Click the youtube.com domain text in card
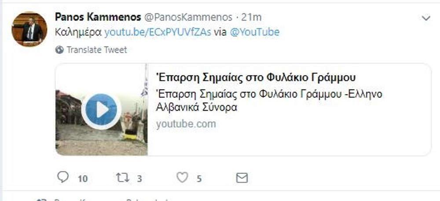 [x=186, y=124]
